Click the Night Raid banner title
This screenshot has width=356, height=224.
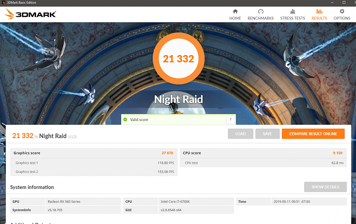pyautogui.click(x=178, y=99)
